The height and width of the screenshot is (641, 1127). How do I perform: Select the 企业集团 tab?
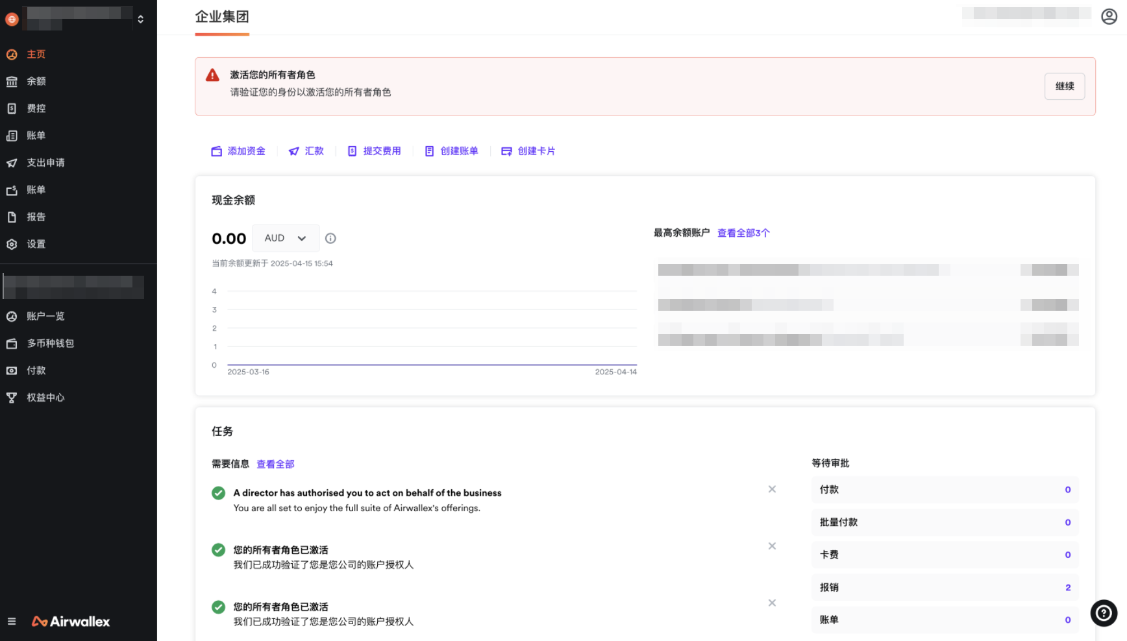click(222, 17)
